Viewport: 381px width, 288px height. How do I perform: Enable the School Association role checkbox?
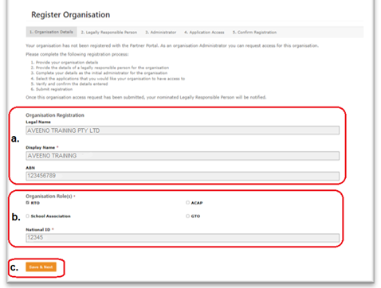tap(27, 216)
